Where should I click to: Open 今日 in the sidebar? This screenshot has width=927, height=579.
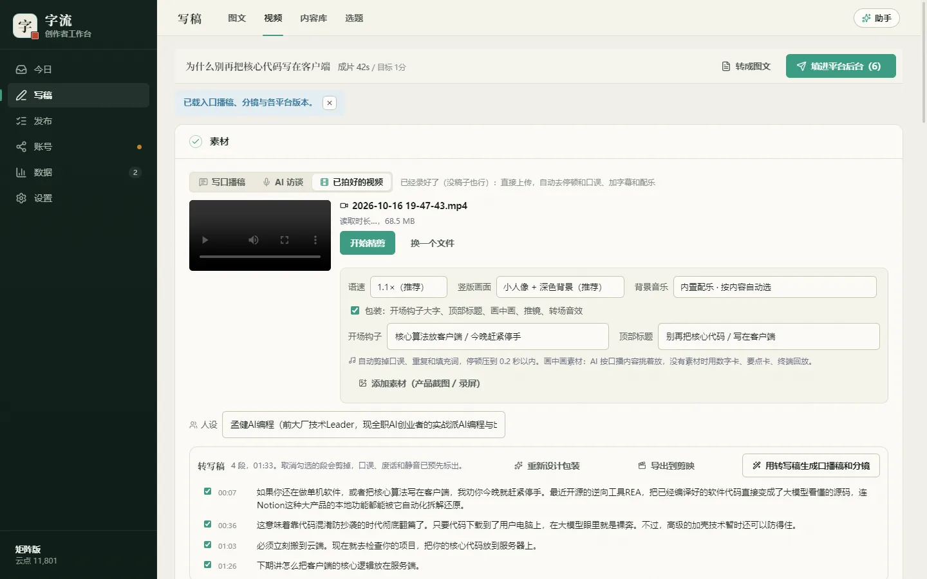[x=79, y=69]
